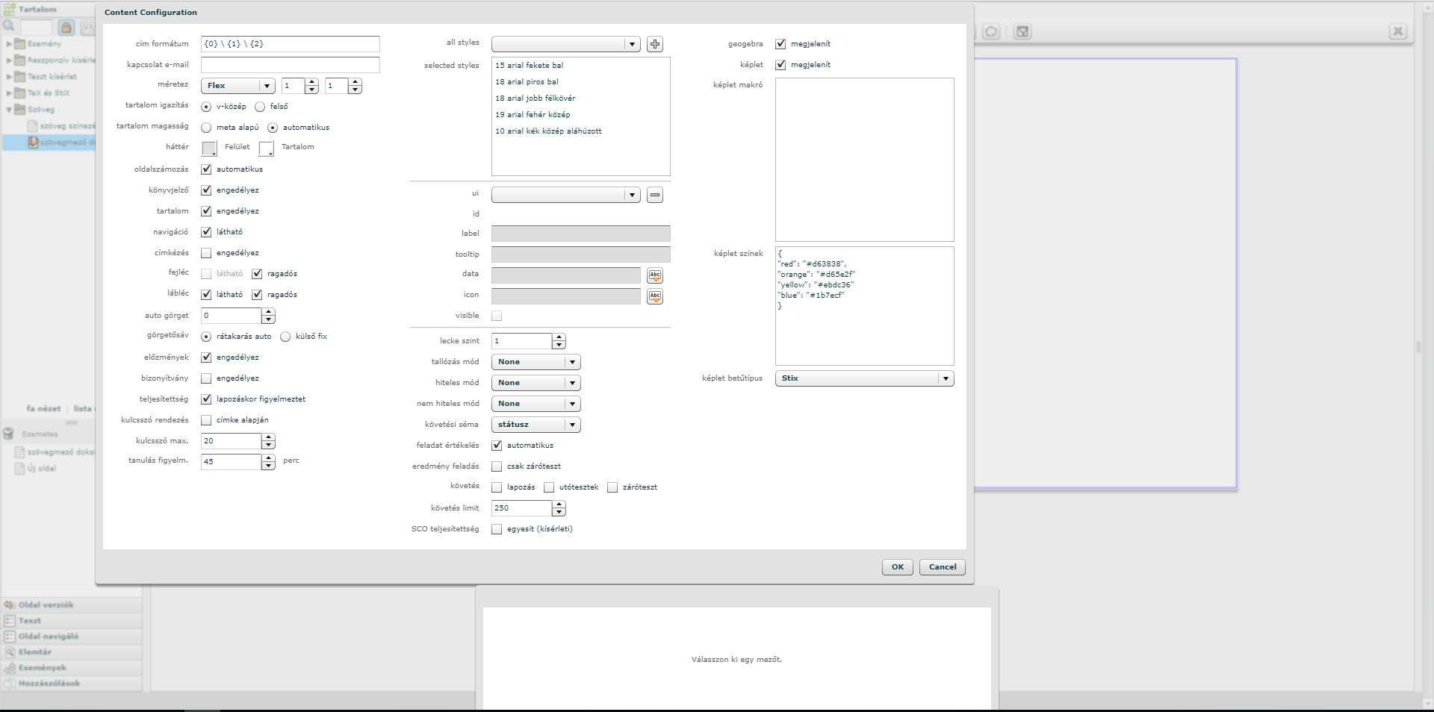This screenshot has height=712, width=1434.
Task: Increase the kulcsszó max. value
Action: click(x=268, y=437)
